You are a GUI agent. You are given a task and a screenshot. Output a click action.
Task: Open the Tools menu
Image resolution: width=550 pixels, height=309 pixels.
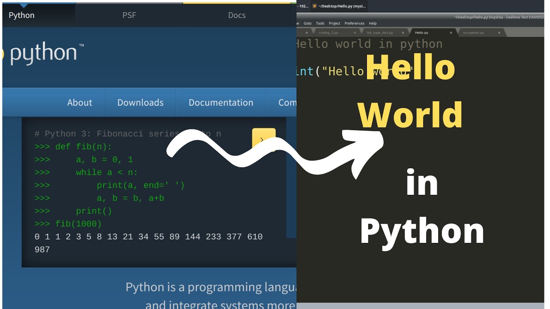click(x=320, y=23)
